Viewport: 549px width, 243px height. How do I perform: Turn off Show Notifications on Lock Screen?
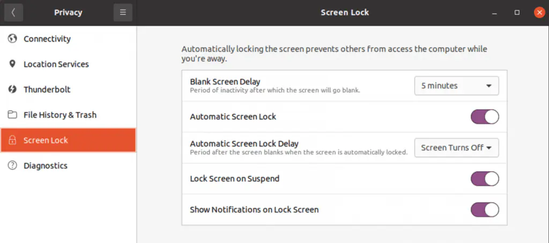[x=485, y=209]
